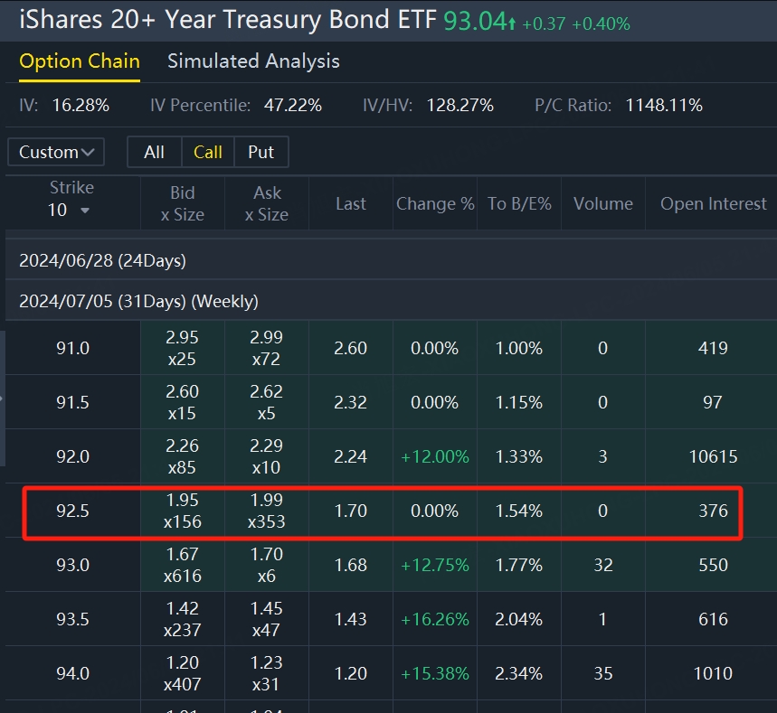Screen dimensions: 777x713
Task: Open the Simulated Analysis tab
Action: tap(253, 61)
